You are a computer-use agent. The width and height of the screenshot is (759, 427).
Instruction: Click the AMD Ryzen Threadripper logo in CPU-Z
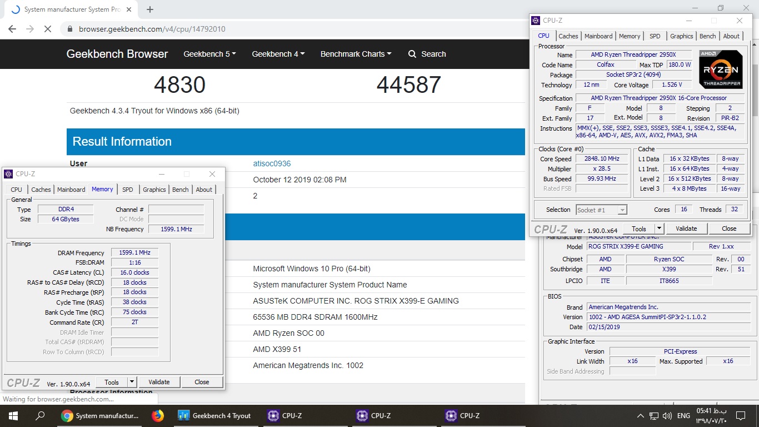pos(720,69)
